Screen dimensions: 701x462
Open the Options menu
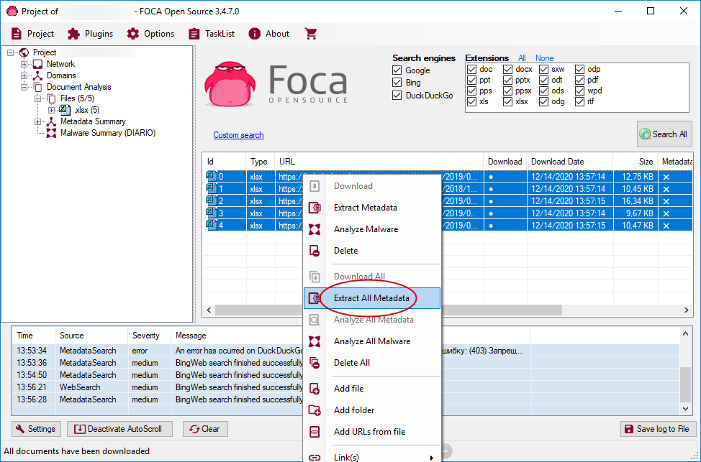coord(150,34)
